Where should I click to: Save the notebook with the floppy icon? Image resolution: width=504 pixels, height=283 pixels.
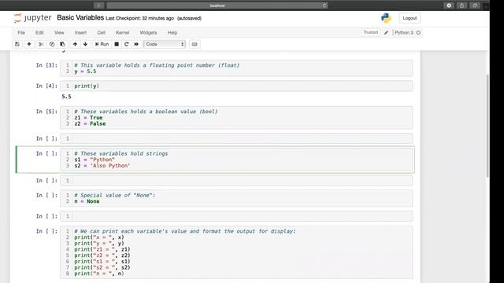point(17,44)
